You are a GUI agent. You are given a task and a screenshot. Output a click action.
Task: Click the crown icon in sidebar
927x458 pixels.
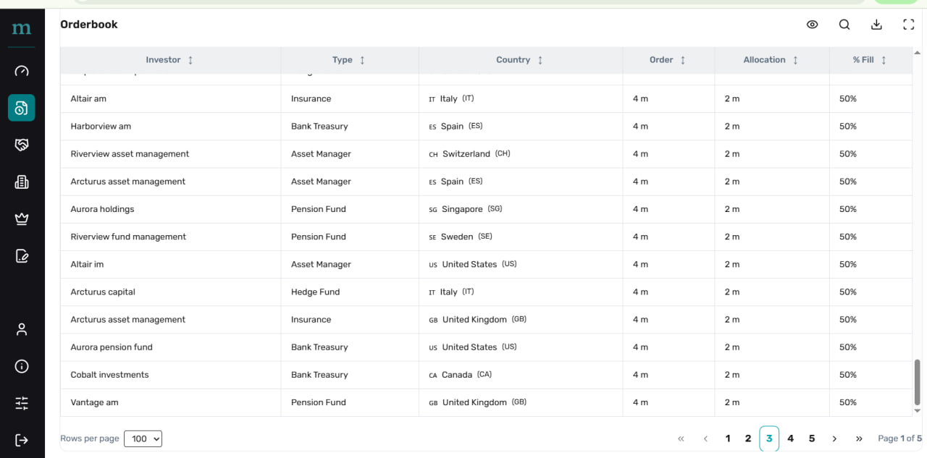[x=22, y=219]
